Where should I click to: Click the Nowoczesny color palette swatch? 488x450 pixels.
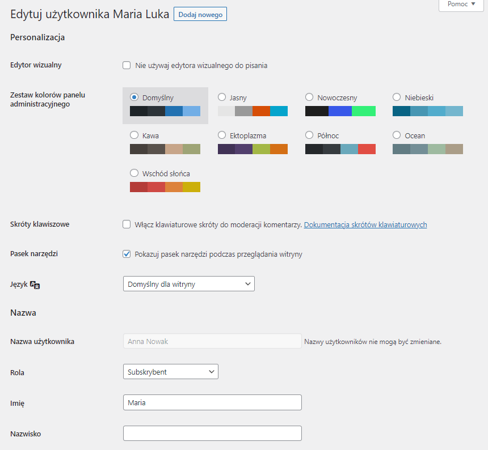pyautogui.click(x=340, y=111)
